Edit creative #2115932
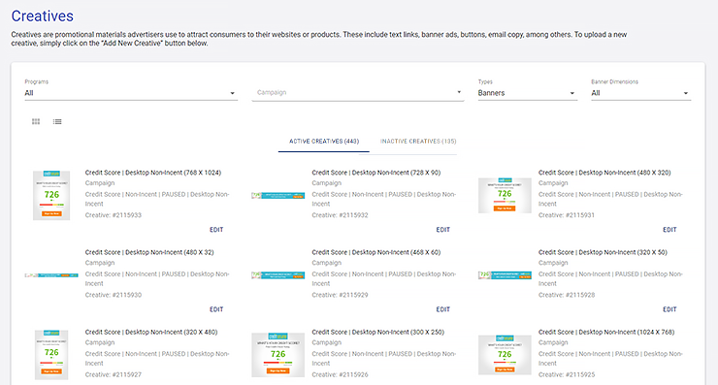The height and width of the screenshot is (385, 718). [442, 230]
